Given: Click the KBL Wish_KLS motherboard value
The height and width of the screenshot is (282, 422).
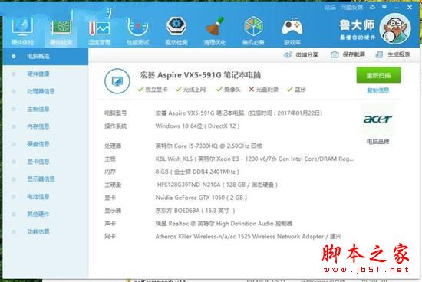Looking at the screenshot, I should click(x=254, y=159).
